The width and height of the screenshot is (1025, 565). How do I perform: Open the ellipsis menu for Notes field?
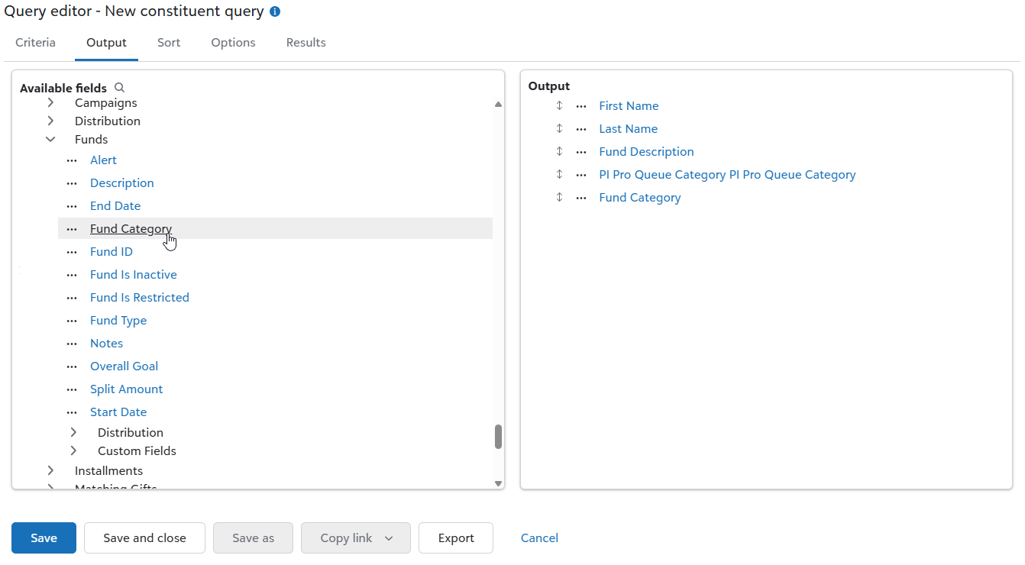tap(71, 343)
